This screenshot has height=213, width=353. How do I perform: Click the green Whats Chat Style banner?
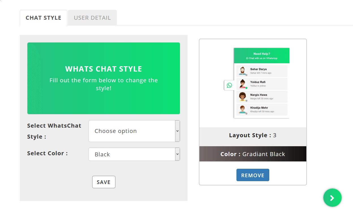[104, 78]
